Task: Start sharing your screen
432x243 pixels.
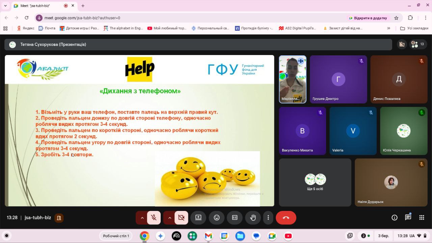Action: coord(198,218)
